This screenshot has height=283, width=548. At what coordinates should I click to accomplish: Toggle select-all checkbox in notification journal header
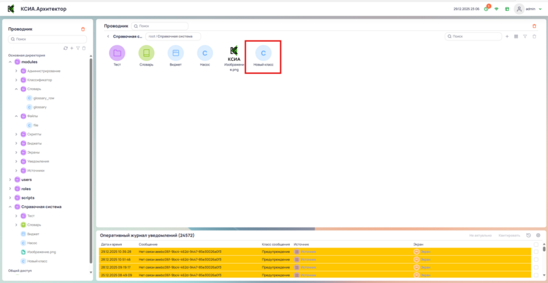[536, 243]
